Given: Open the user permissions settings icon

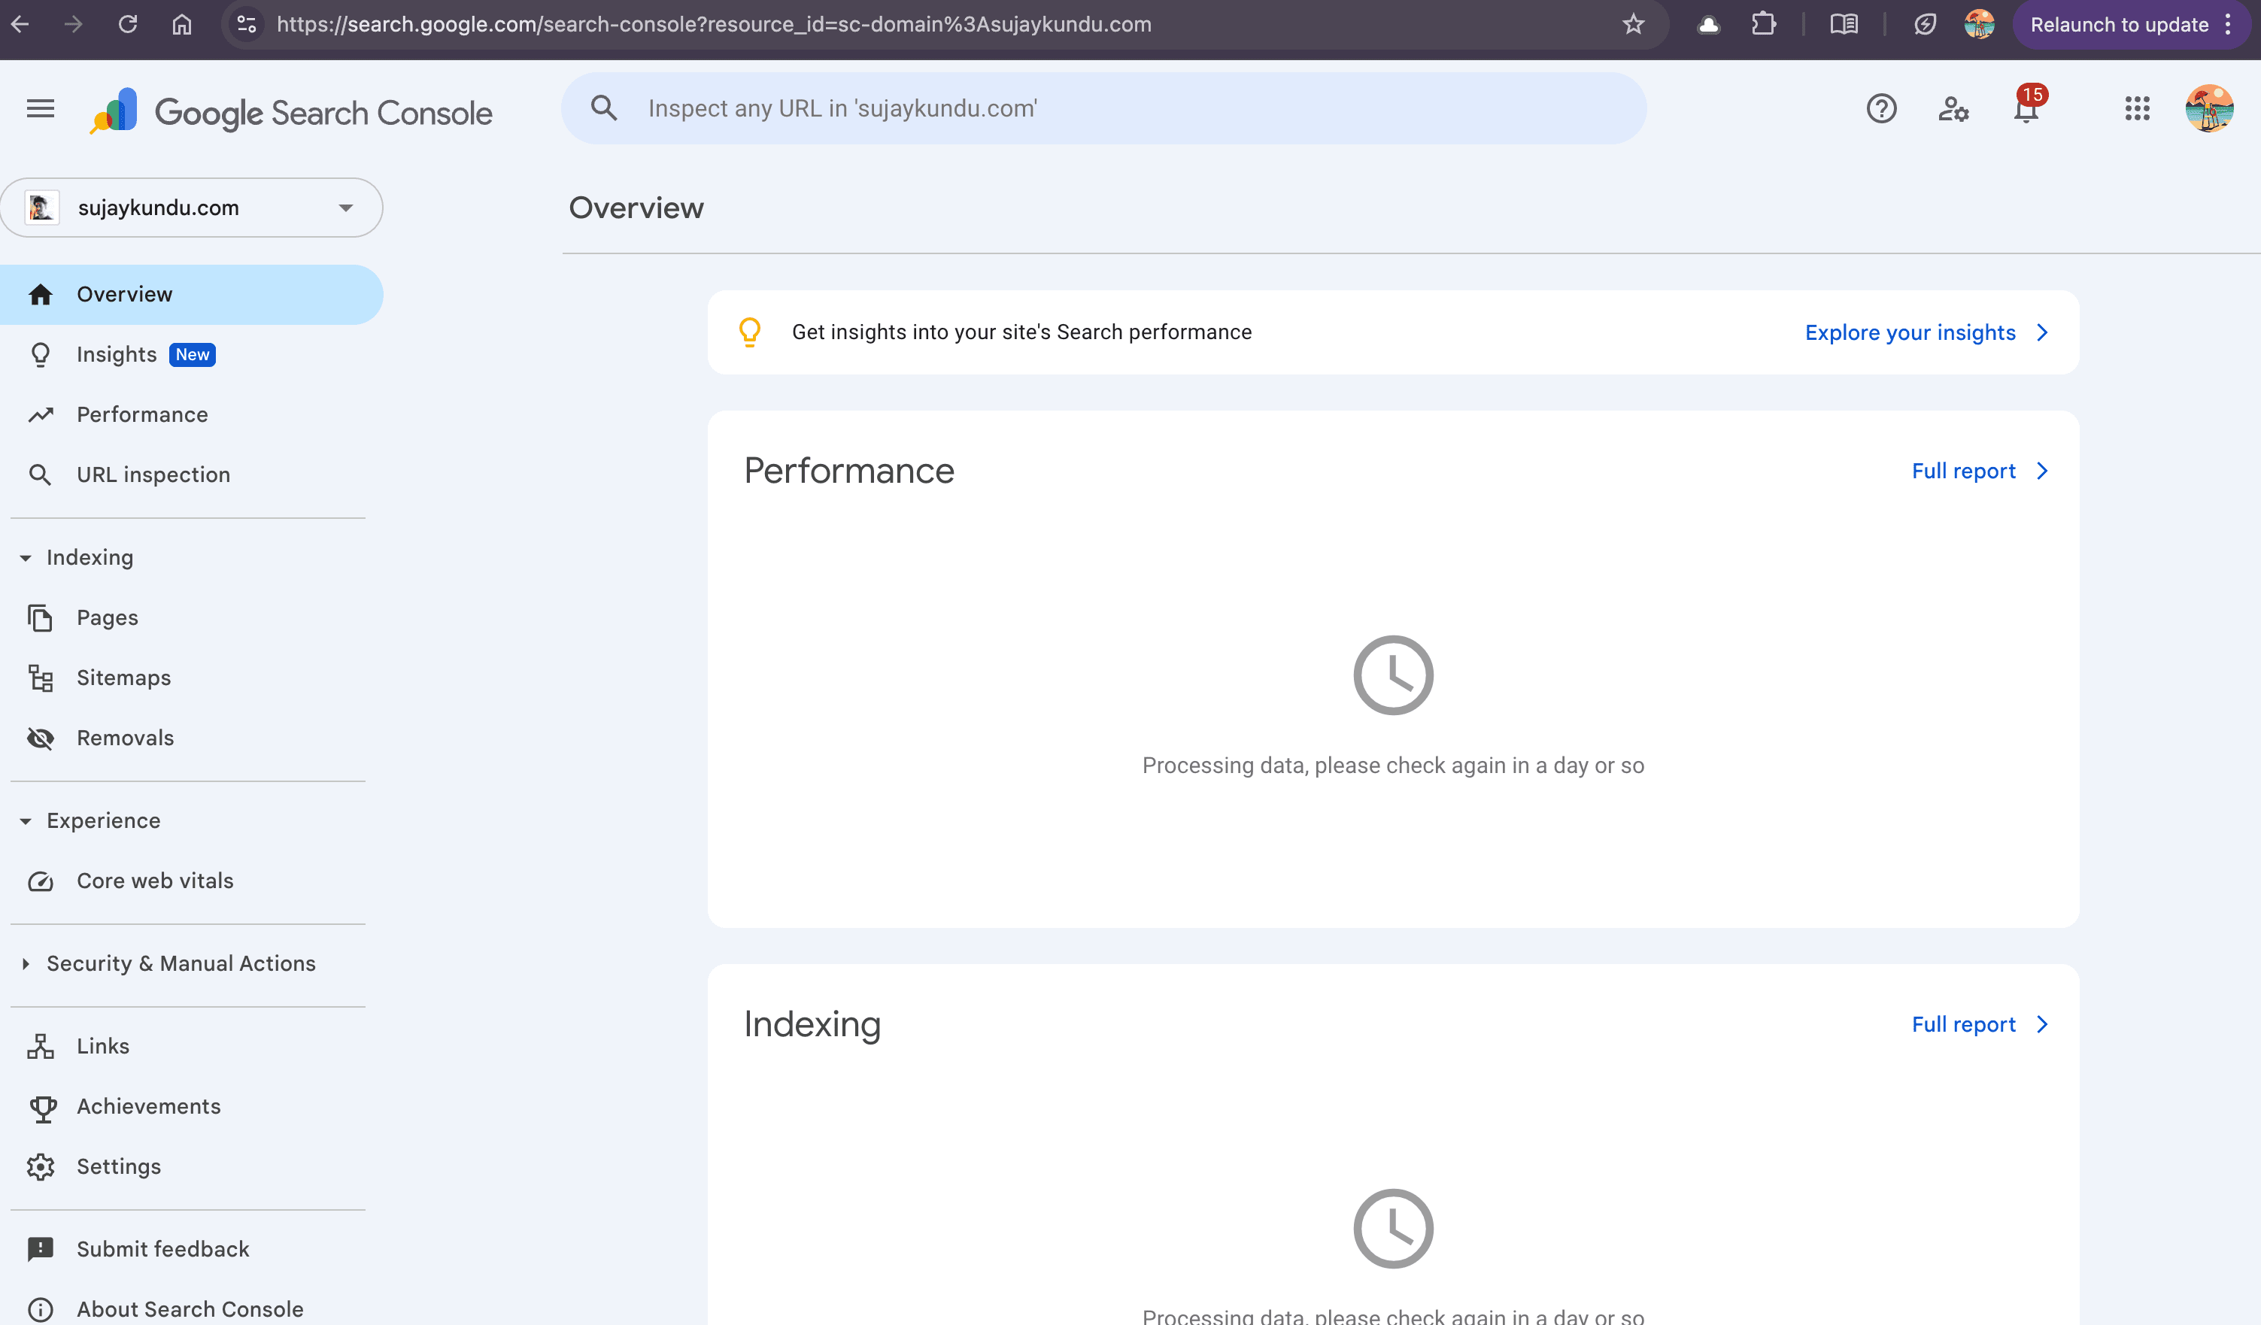Looking at the screenshot, I should pos(1953,108).
